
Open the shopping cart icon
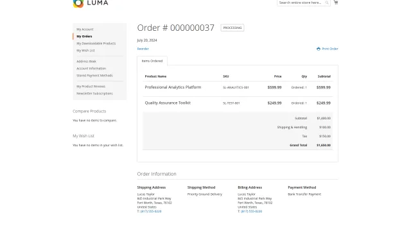(x=336, y=3)
